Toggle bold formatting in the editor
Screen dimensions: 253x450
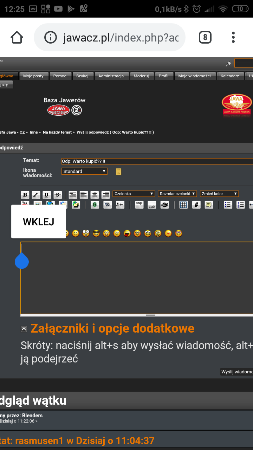pyautogui.click(x=25, y=195)
